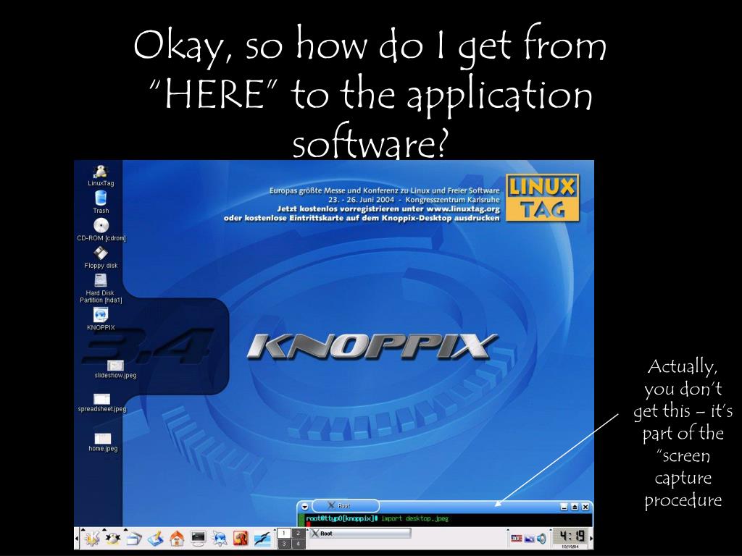742x556 pixels.
Task: Minimize the Root terminal window
Action: (x=564, y=507)
